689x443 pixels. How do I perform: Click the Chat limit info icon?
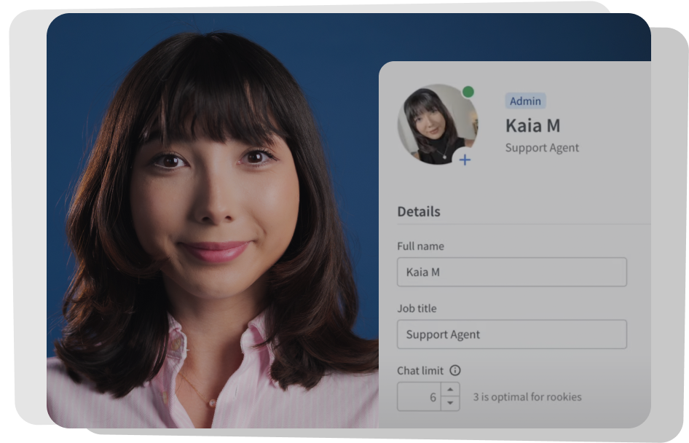(455, 371)
